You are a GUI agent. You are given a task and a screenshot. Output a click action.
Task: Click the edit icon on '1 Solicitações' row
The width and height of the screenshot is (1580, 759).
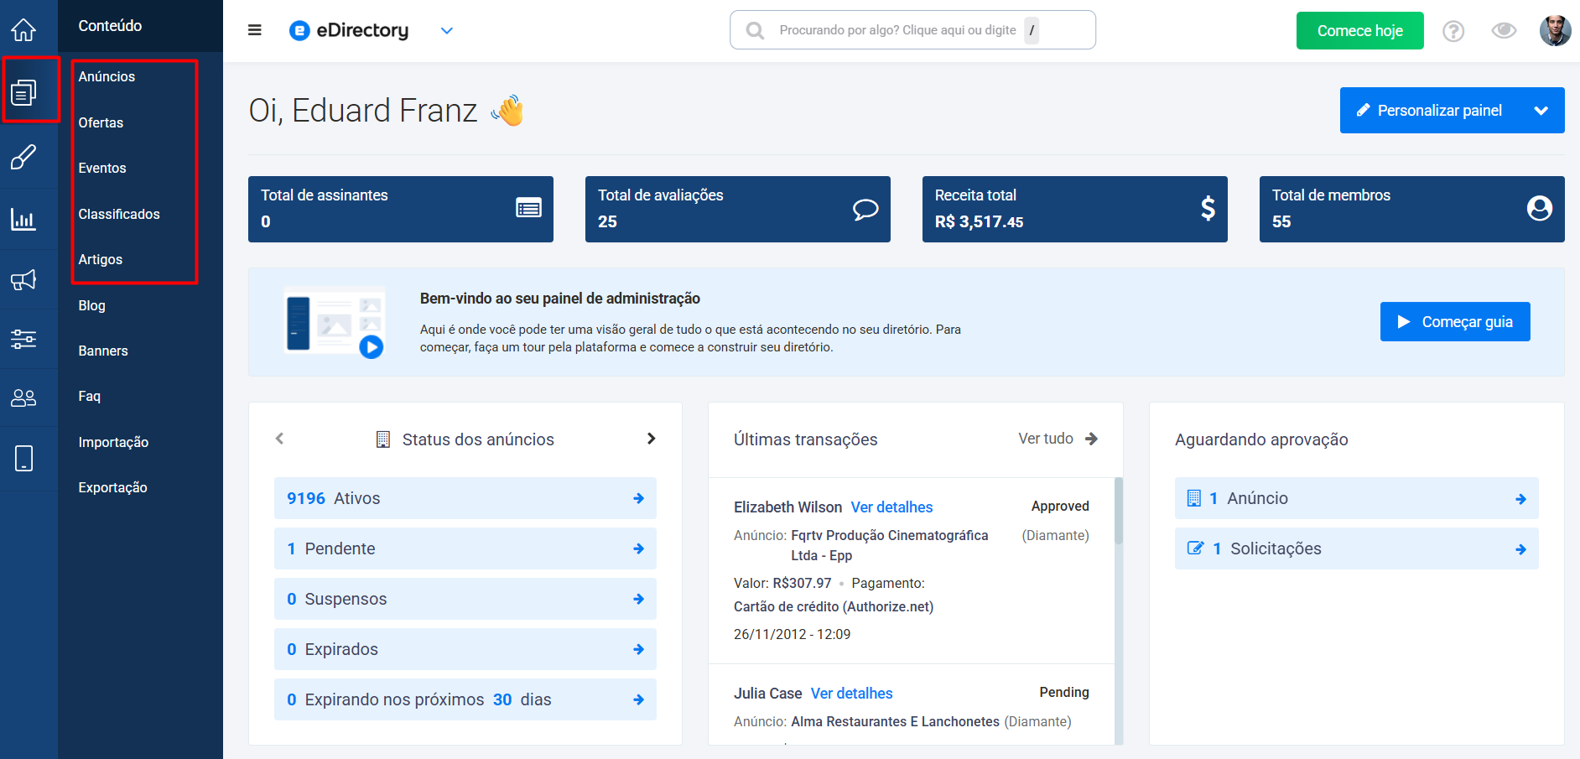1196,548
